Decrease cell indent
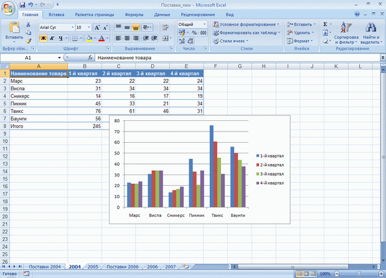This screenshot has width=386, height=278. [146, 38]
